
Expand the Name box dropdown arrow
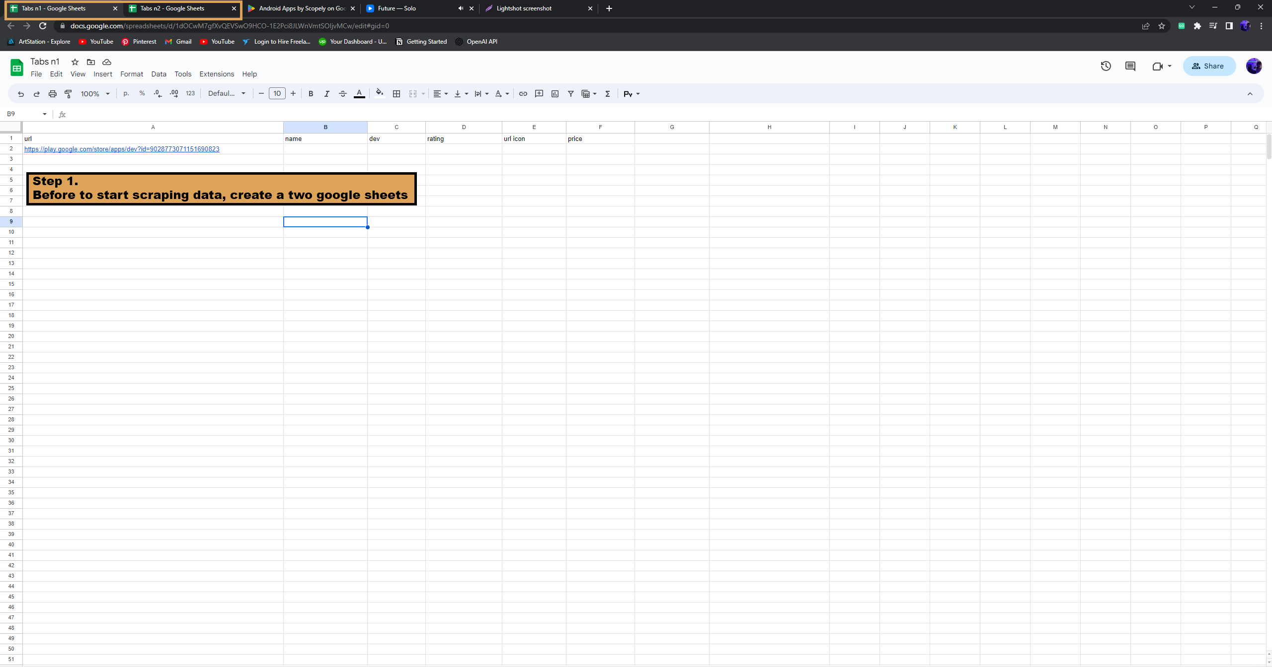45,114
